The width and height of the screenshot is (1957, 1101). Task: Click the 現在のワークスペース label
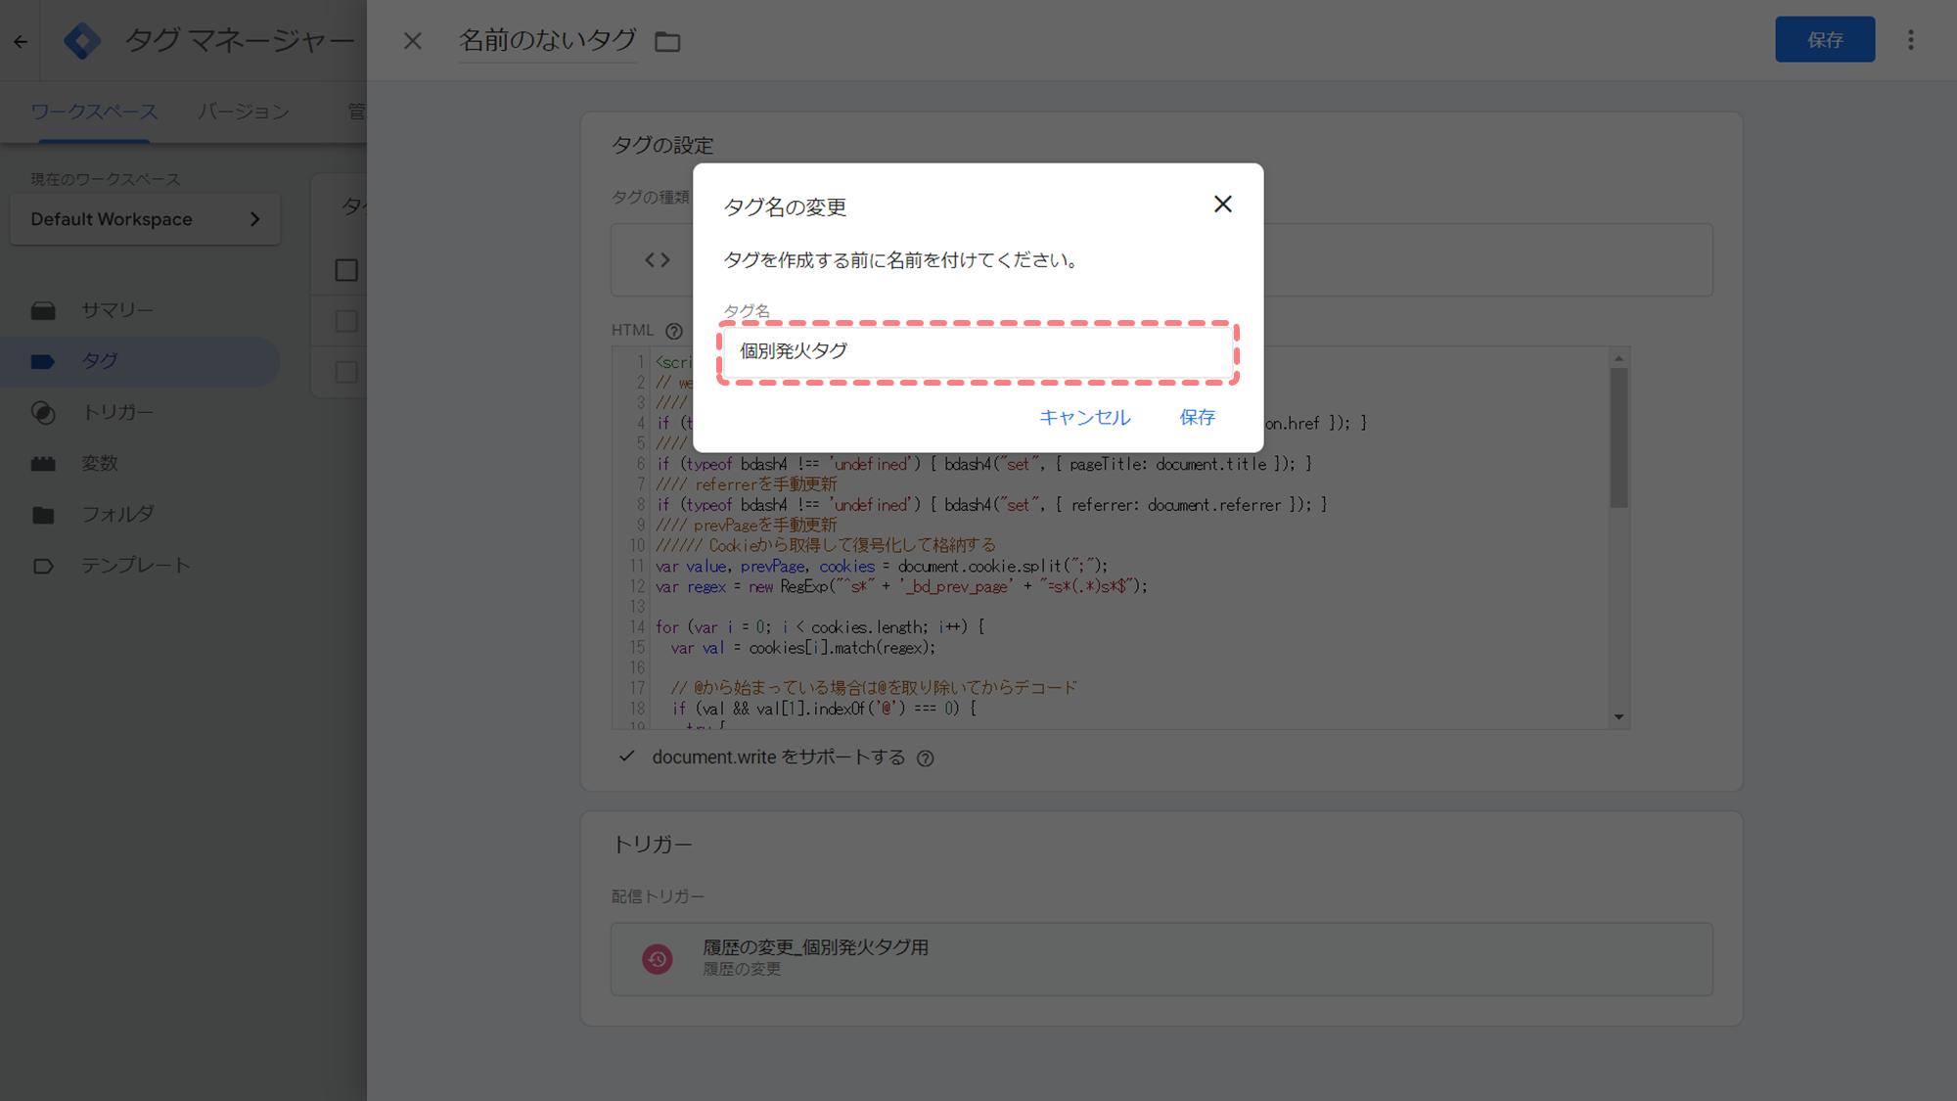click(x=106, y=179)
